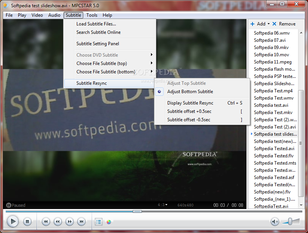Skip to previous track in playlist
Screen dimensions: 308x233
pos(46,222)
